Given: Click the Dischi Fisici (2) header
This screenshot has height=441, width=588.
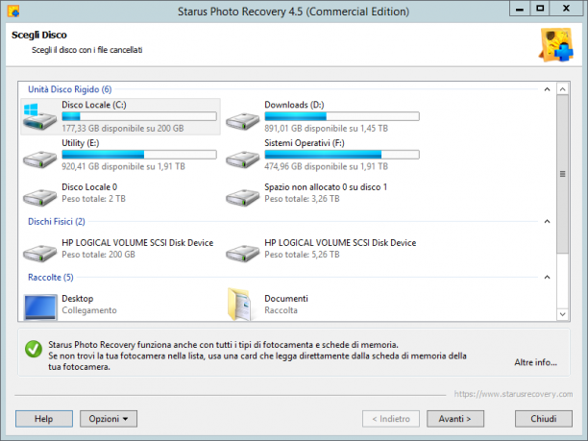Looking at the screenshot, I should tap(57, 221).
